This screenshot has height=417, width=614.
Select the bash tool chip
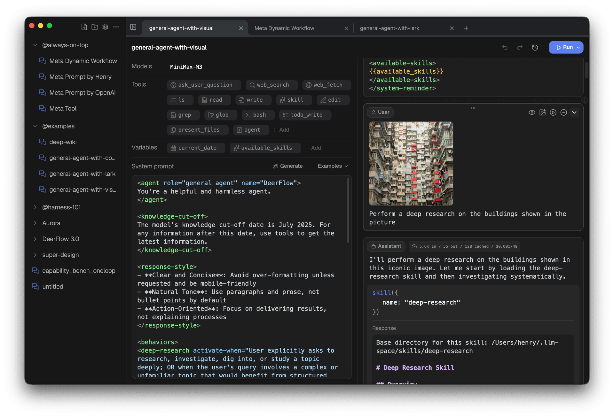(x=258, y=115)
